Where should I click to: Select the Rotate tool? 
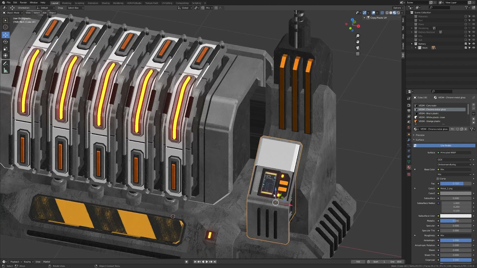click(5, 42)
